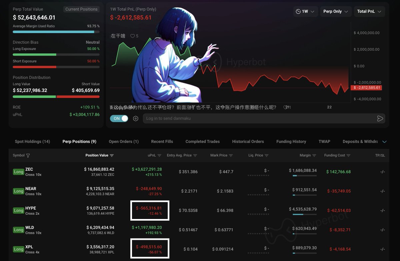
Task: Click WLD row Long badge
Action: [x=19, y=230]
